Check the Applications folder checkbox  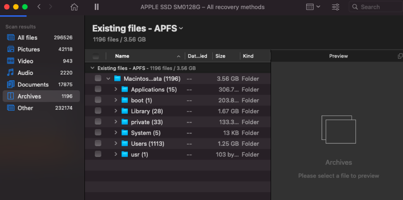coord(98,89)
